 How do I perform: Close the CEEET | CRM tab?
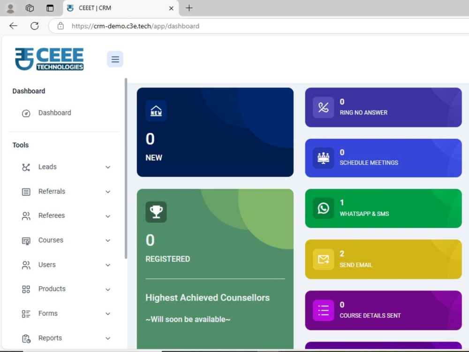[x=171, y=8]
